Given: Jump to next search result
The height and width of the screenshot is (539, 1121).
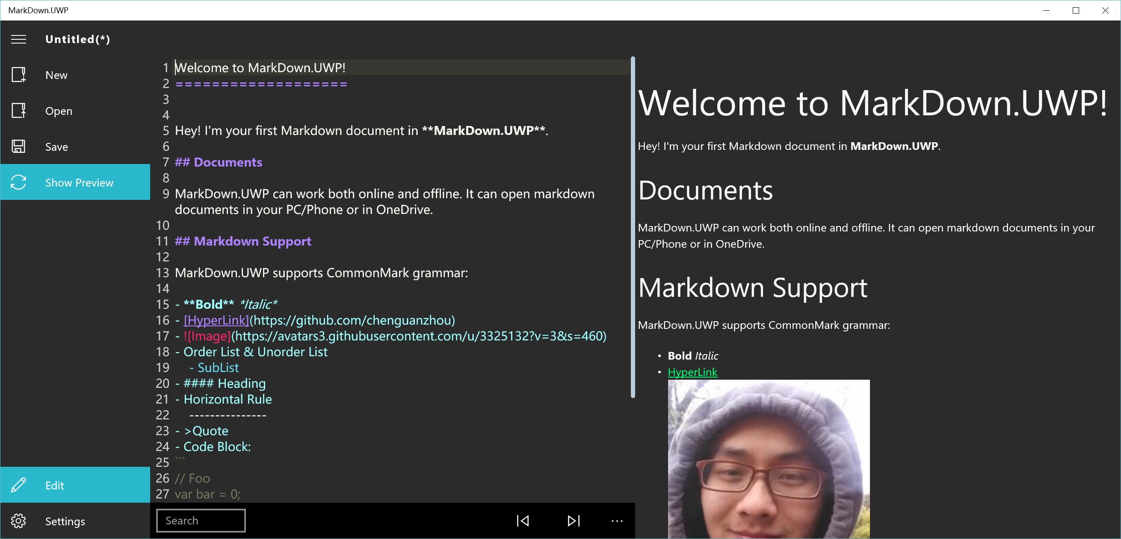Looking at the screenshot, I should click(574, 521).
